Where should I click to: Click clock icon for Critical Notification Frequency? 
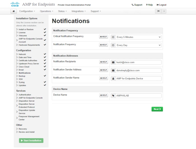click(113, 37)
